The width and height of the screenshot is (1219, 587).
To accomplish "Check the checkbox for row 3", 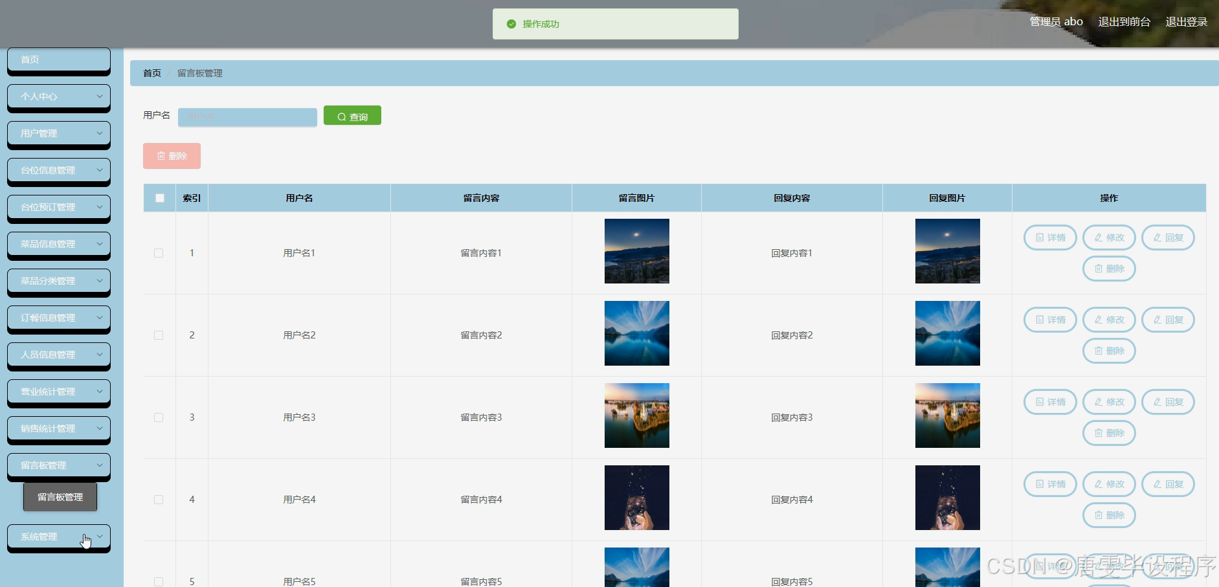I will point(159,417).
